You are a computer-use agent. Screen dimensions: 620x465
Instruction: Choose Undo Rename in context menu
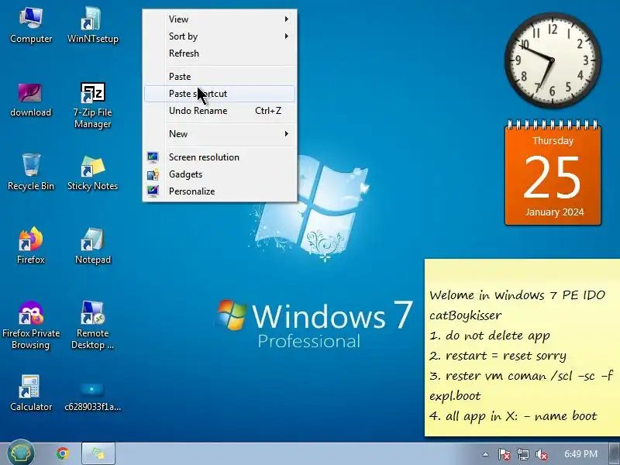[220, 111]
